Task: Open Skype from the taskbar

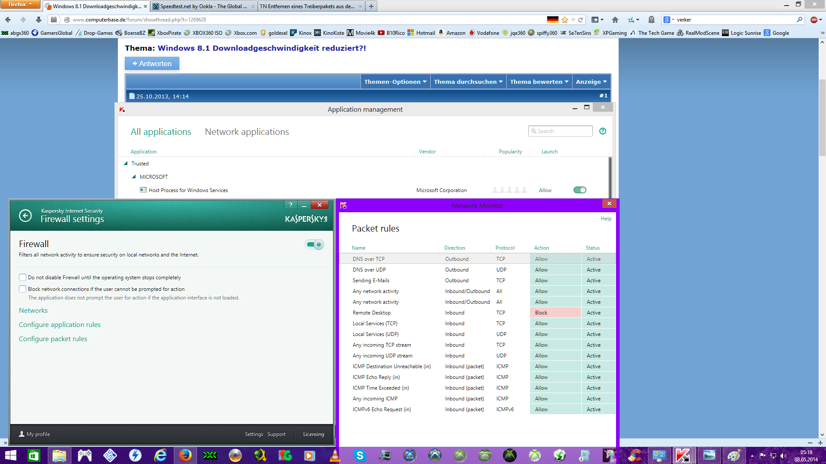Action: (x=360, y=455)
